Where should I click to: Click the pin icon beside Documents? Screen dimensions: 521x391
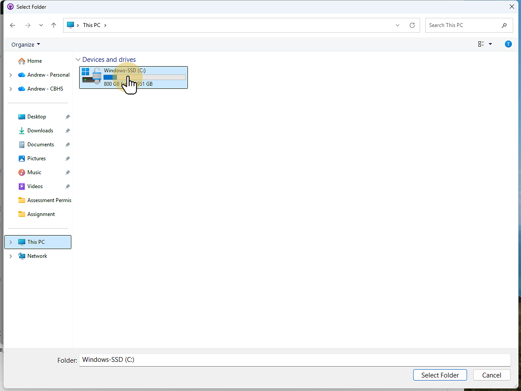pyautogui.click(x=67, y=145)
